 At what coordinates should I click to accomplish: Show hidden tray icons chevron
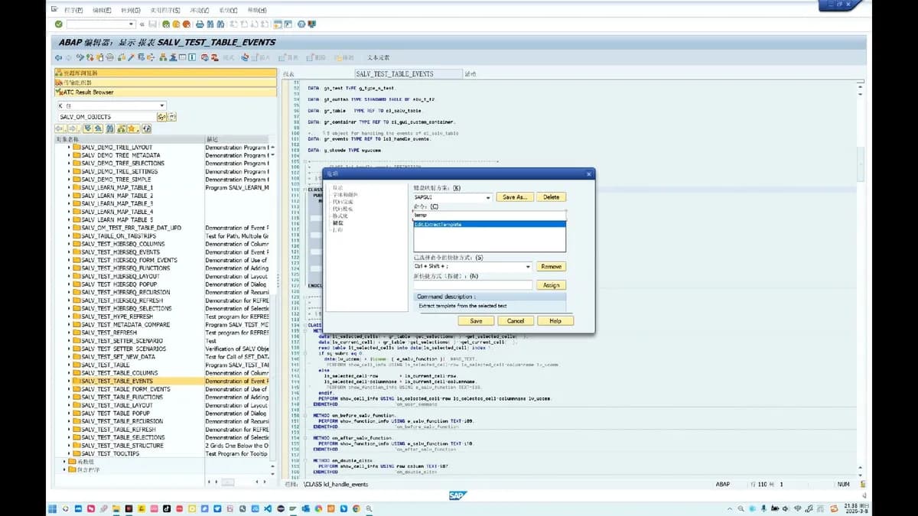pyautogui.click(x=730, y=508)
